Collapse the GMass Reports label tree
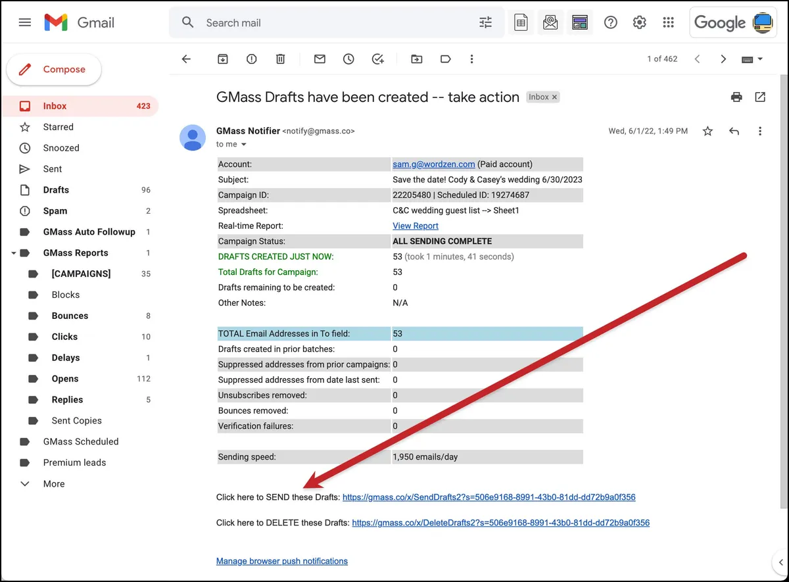The image size is (789, 582). pos(13,253)
